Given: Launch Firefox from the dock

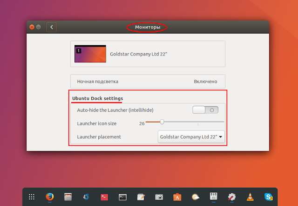Looking at the screenshot, I should [50, 197].
